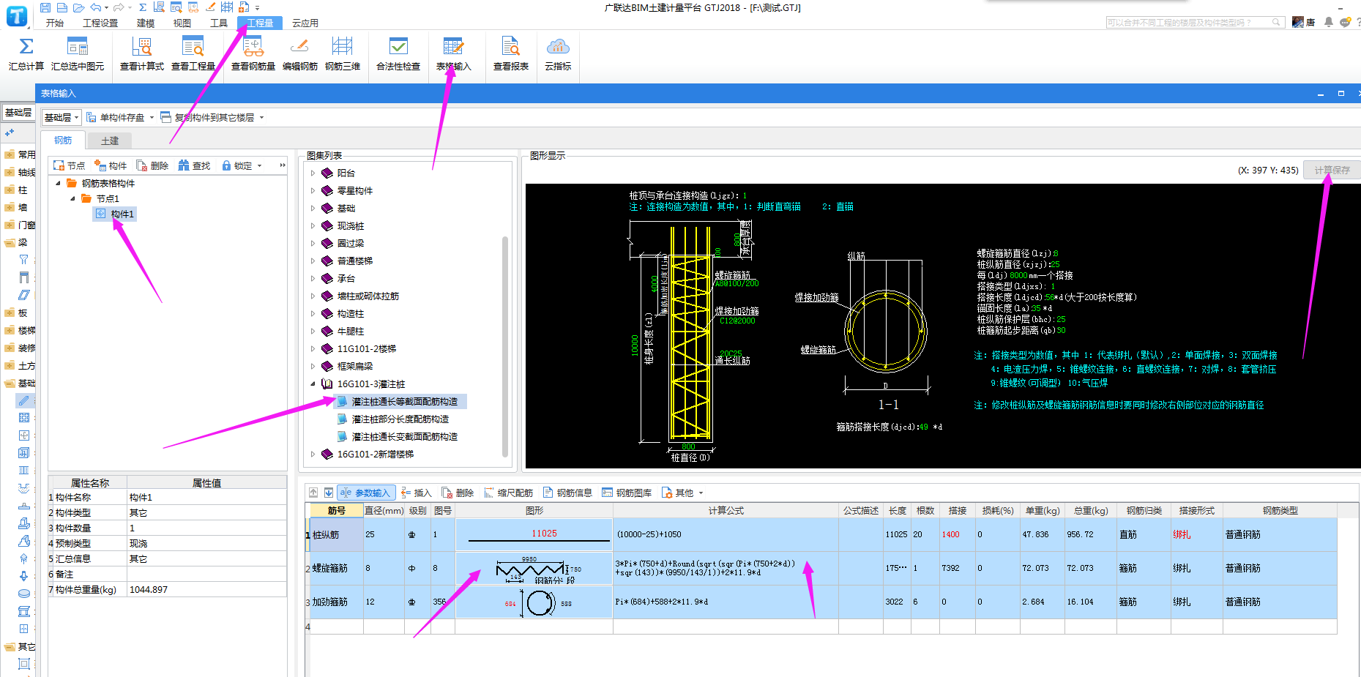Select 灌注桩通长等截面配筋构造
Viewport: 1361px width, 677px height.
click(405, 402)
